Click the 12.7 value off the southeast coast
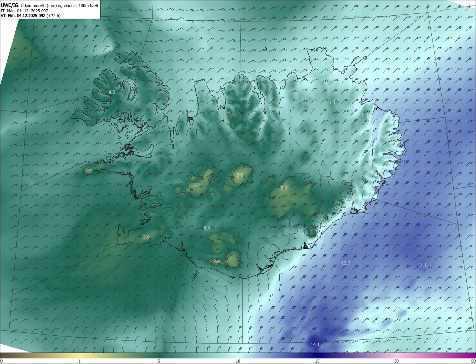This screenshot has width=476, height=364. 346,263
